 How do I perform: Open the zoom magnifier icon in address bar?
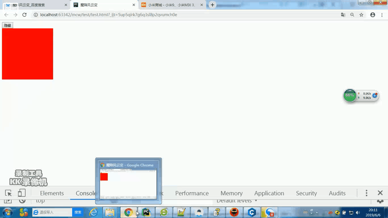[352, 15]
